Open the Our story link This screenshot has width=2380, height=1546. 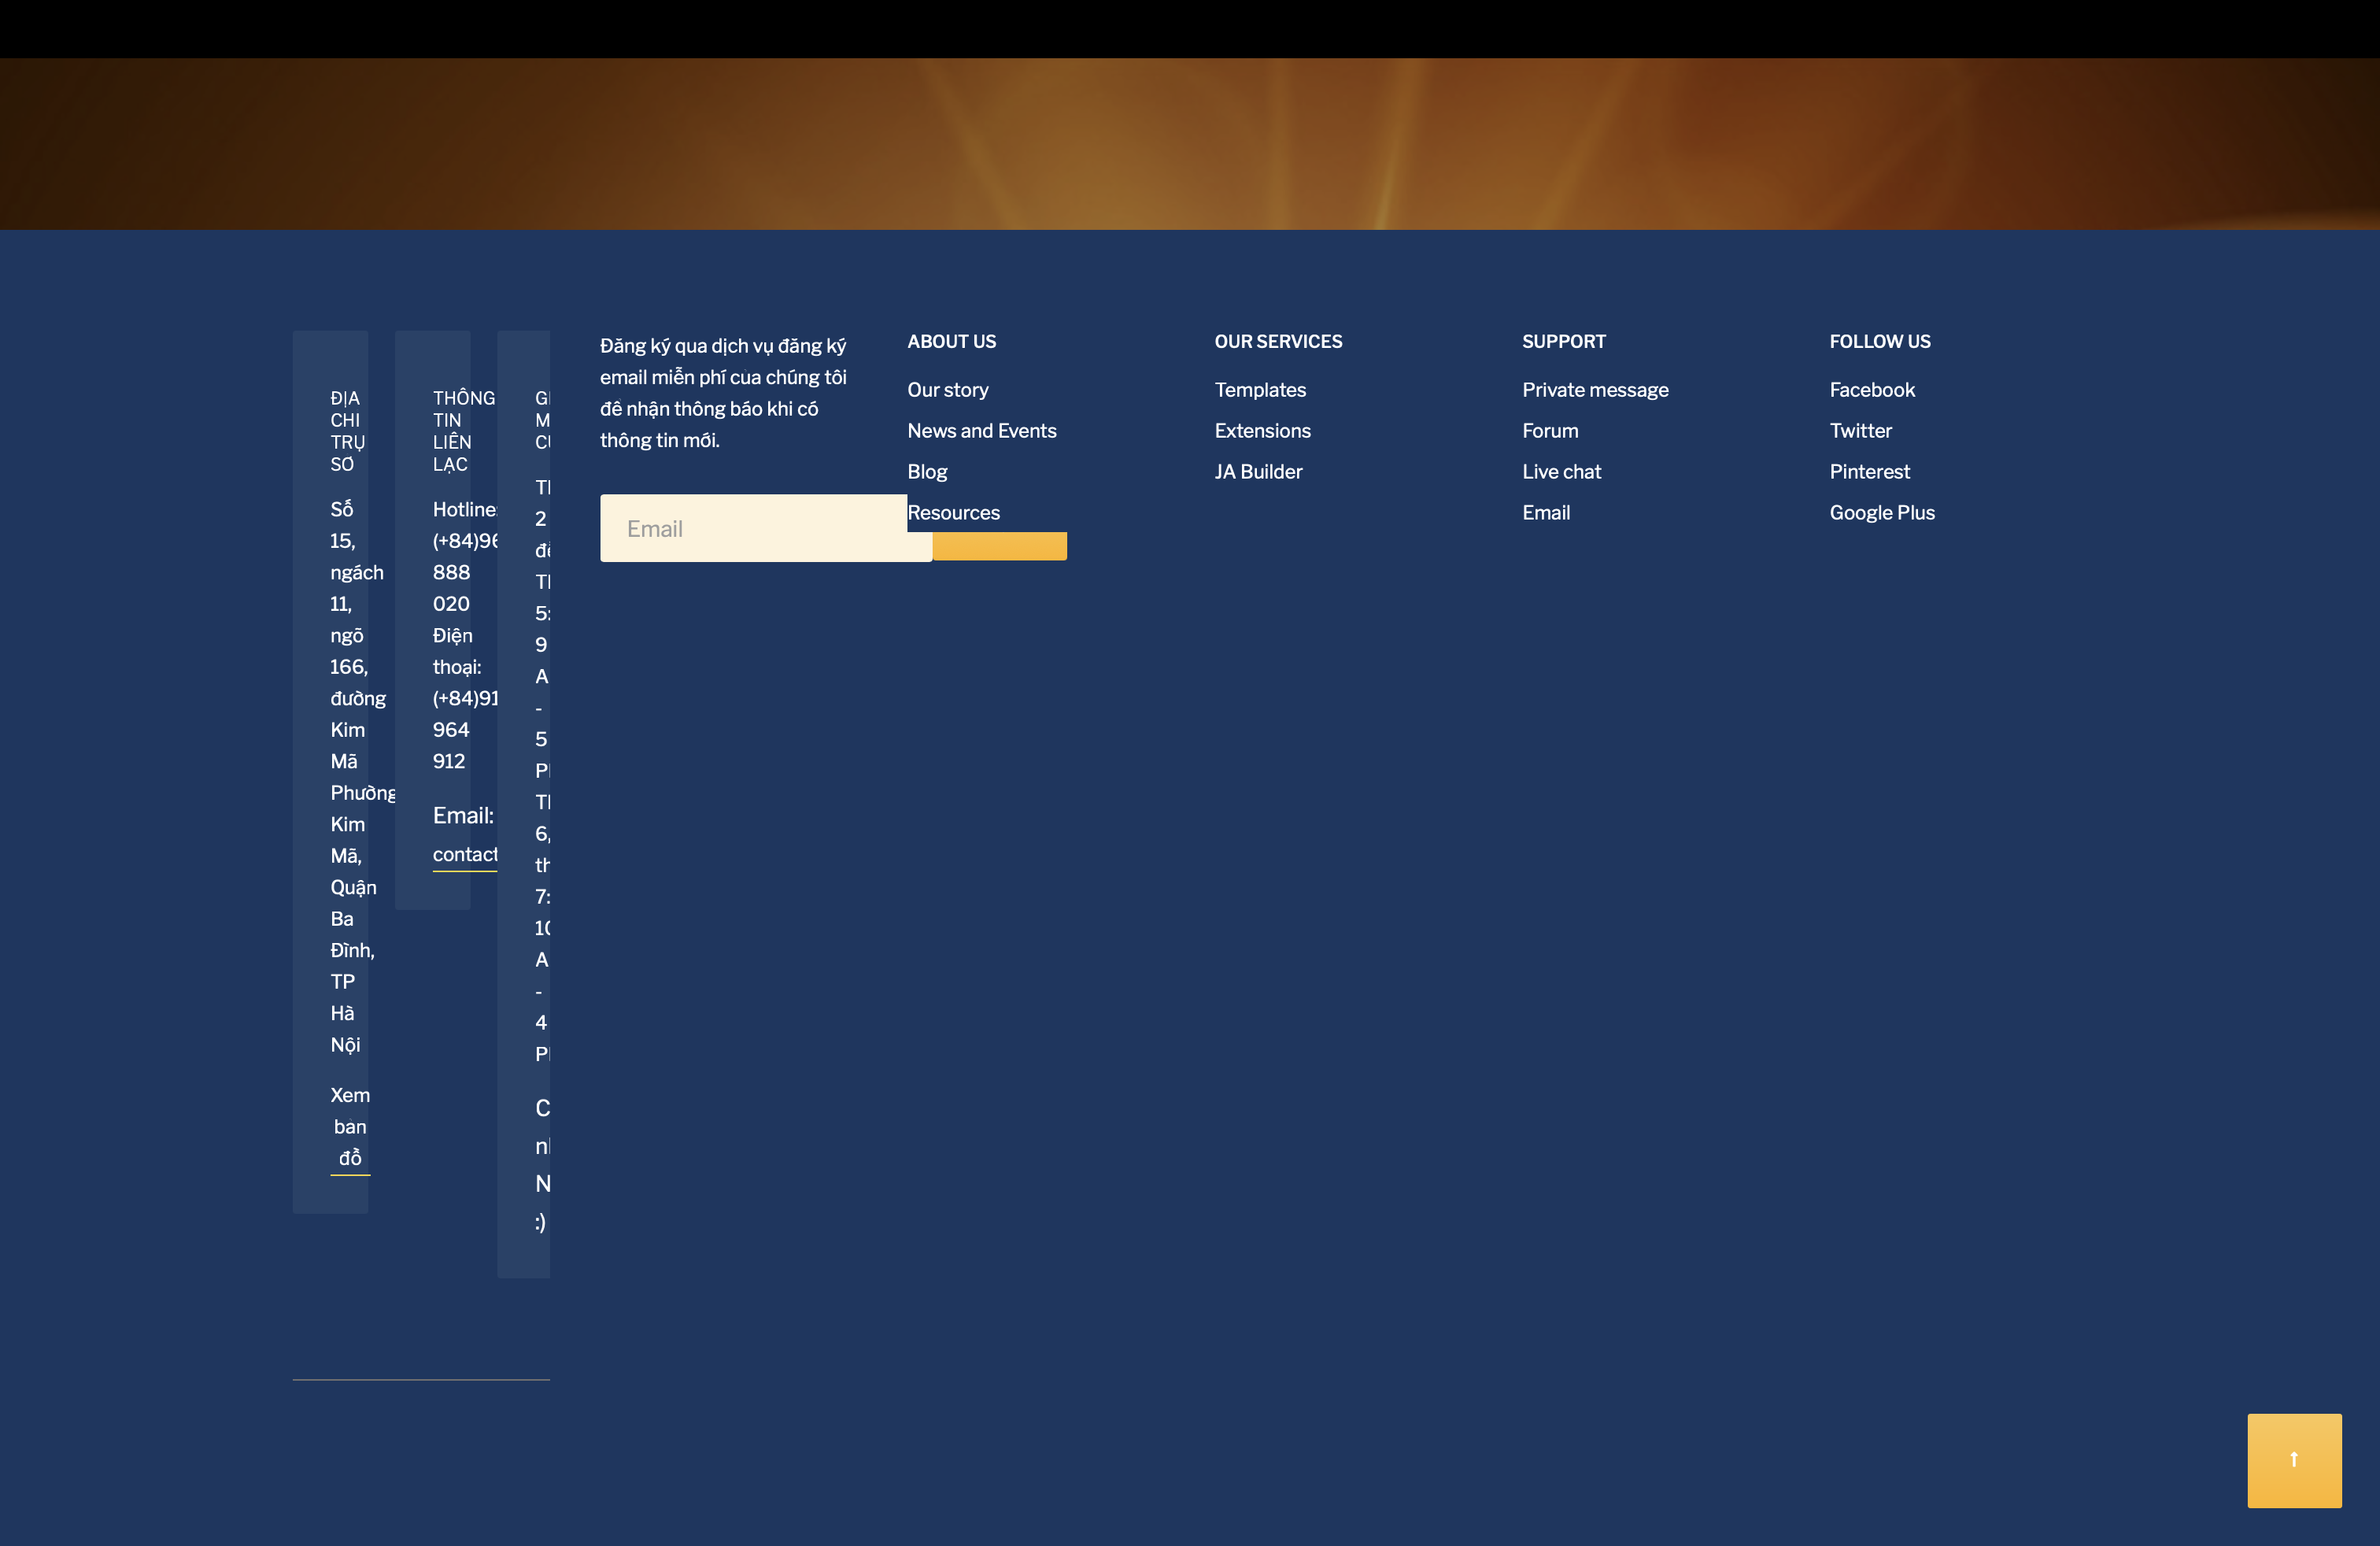[947, 390]
